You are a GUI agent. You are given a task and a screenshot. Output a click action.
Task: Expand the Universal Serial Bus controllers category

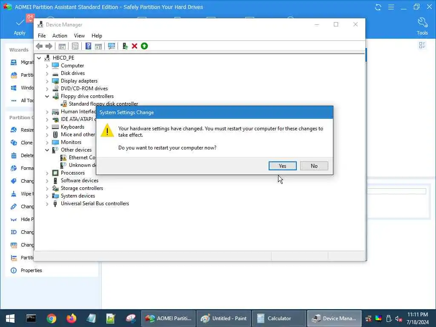pos(47,204)
